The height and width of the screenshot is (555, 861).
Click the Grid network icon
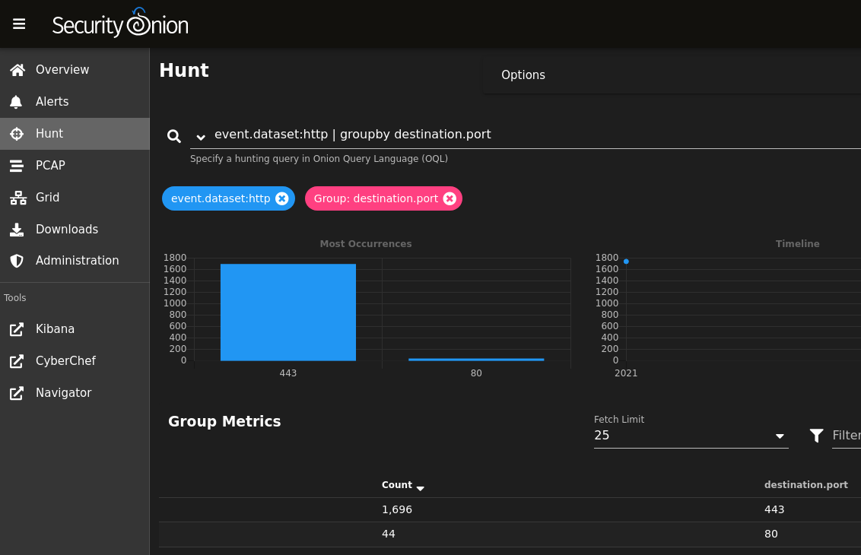(18, 198)
